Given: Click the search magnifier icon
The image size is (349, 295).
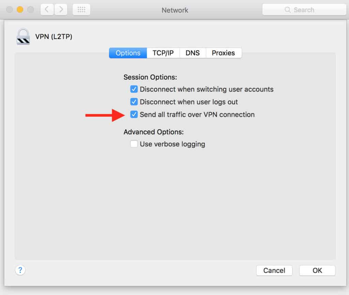Looking at the screenshot, I should pyautogui.click(x=288, y=10).
